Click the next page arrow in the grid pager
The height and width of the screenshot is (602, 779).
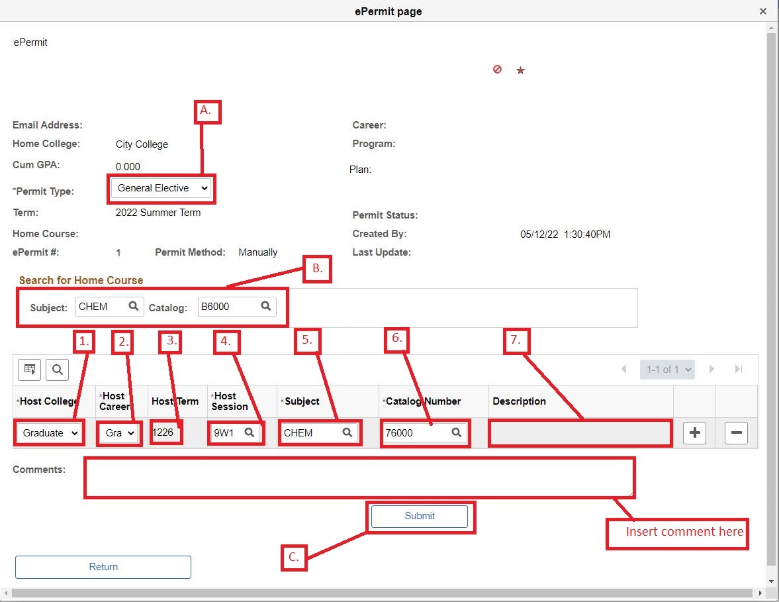coord(711,369)
